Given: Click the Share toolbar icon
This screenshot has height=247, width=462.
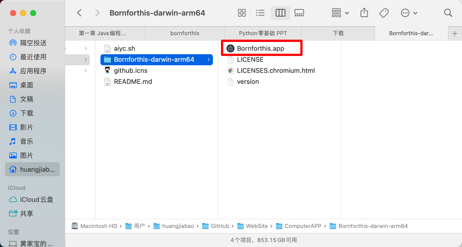Looking at the screenshot, I should click(364, 13).
